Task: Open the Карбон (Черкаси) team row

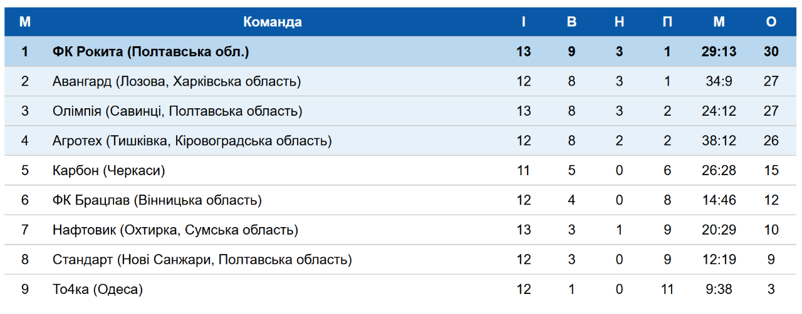Action: click(109, 171)
